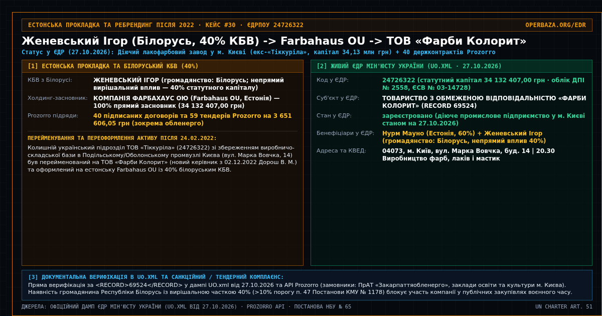Screen dimensions: 602x316
Task: Click subheading 'ПЕРЕЙМЕНУВАННЯ ТА ПЕРЕОФОРМЛЕННЯ АКТИВУ ПІСЛЯ 24.02.2022'
Action: tap(122, 138)
